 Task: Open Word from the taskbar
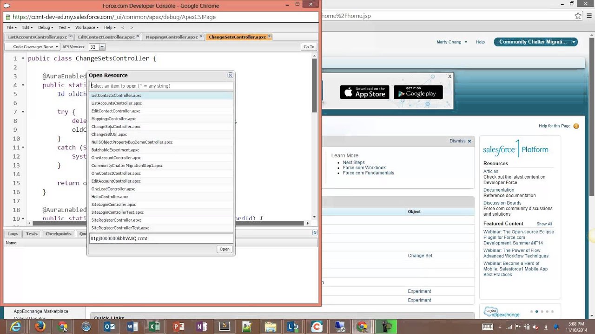pos(132,327)
